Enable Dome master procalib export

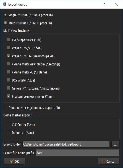(x=5, y=107)
